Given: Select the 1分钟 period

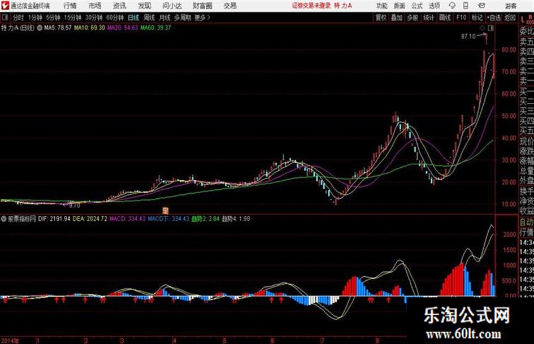Looking at the screenshot, I should pyautogui.click(x=34, y=18).
